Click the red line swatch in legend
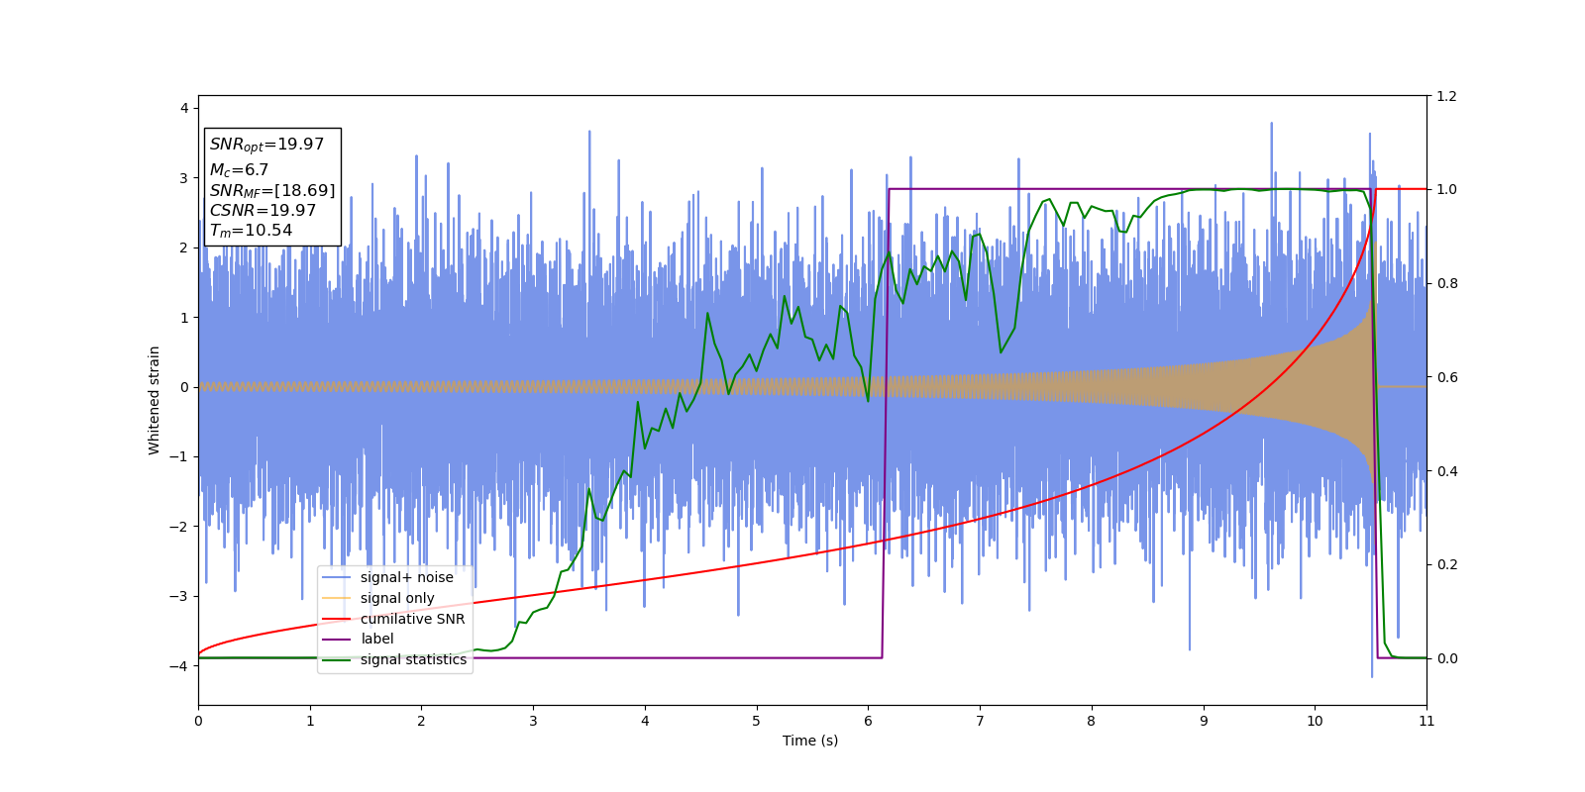The height and width of the screenshot is (792, 1585). (338, 619)
